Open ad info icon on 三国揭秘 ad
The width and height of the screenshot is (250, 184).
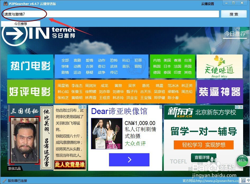pyautogui.click(x=80, y=107)
